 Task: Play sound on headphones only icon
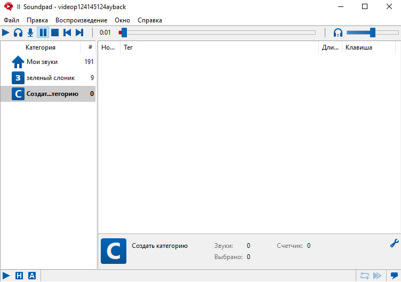(x=18, y=33)
